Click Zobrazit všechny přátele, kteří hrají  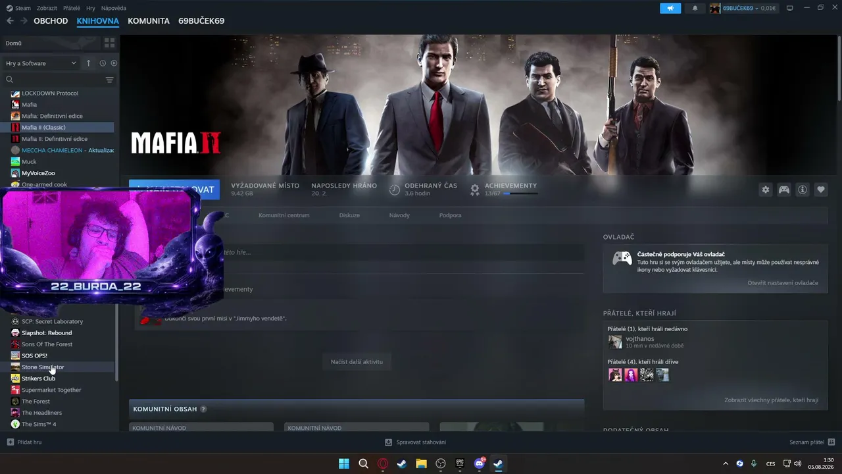772,400
